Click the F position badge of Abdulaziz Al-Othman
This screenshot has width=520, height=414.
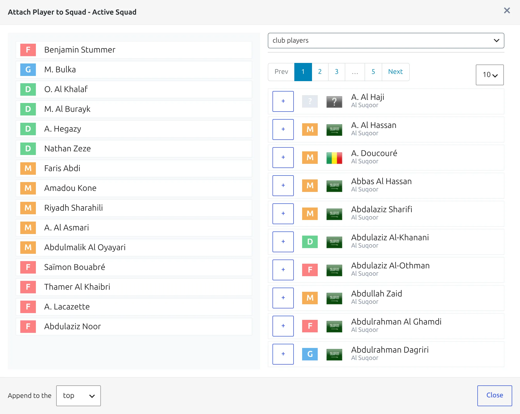coord(310,270)
